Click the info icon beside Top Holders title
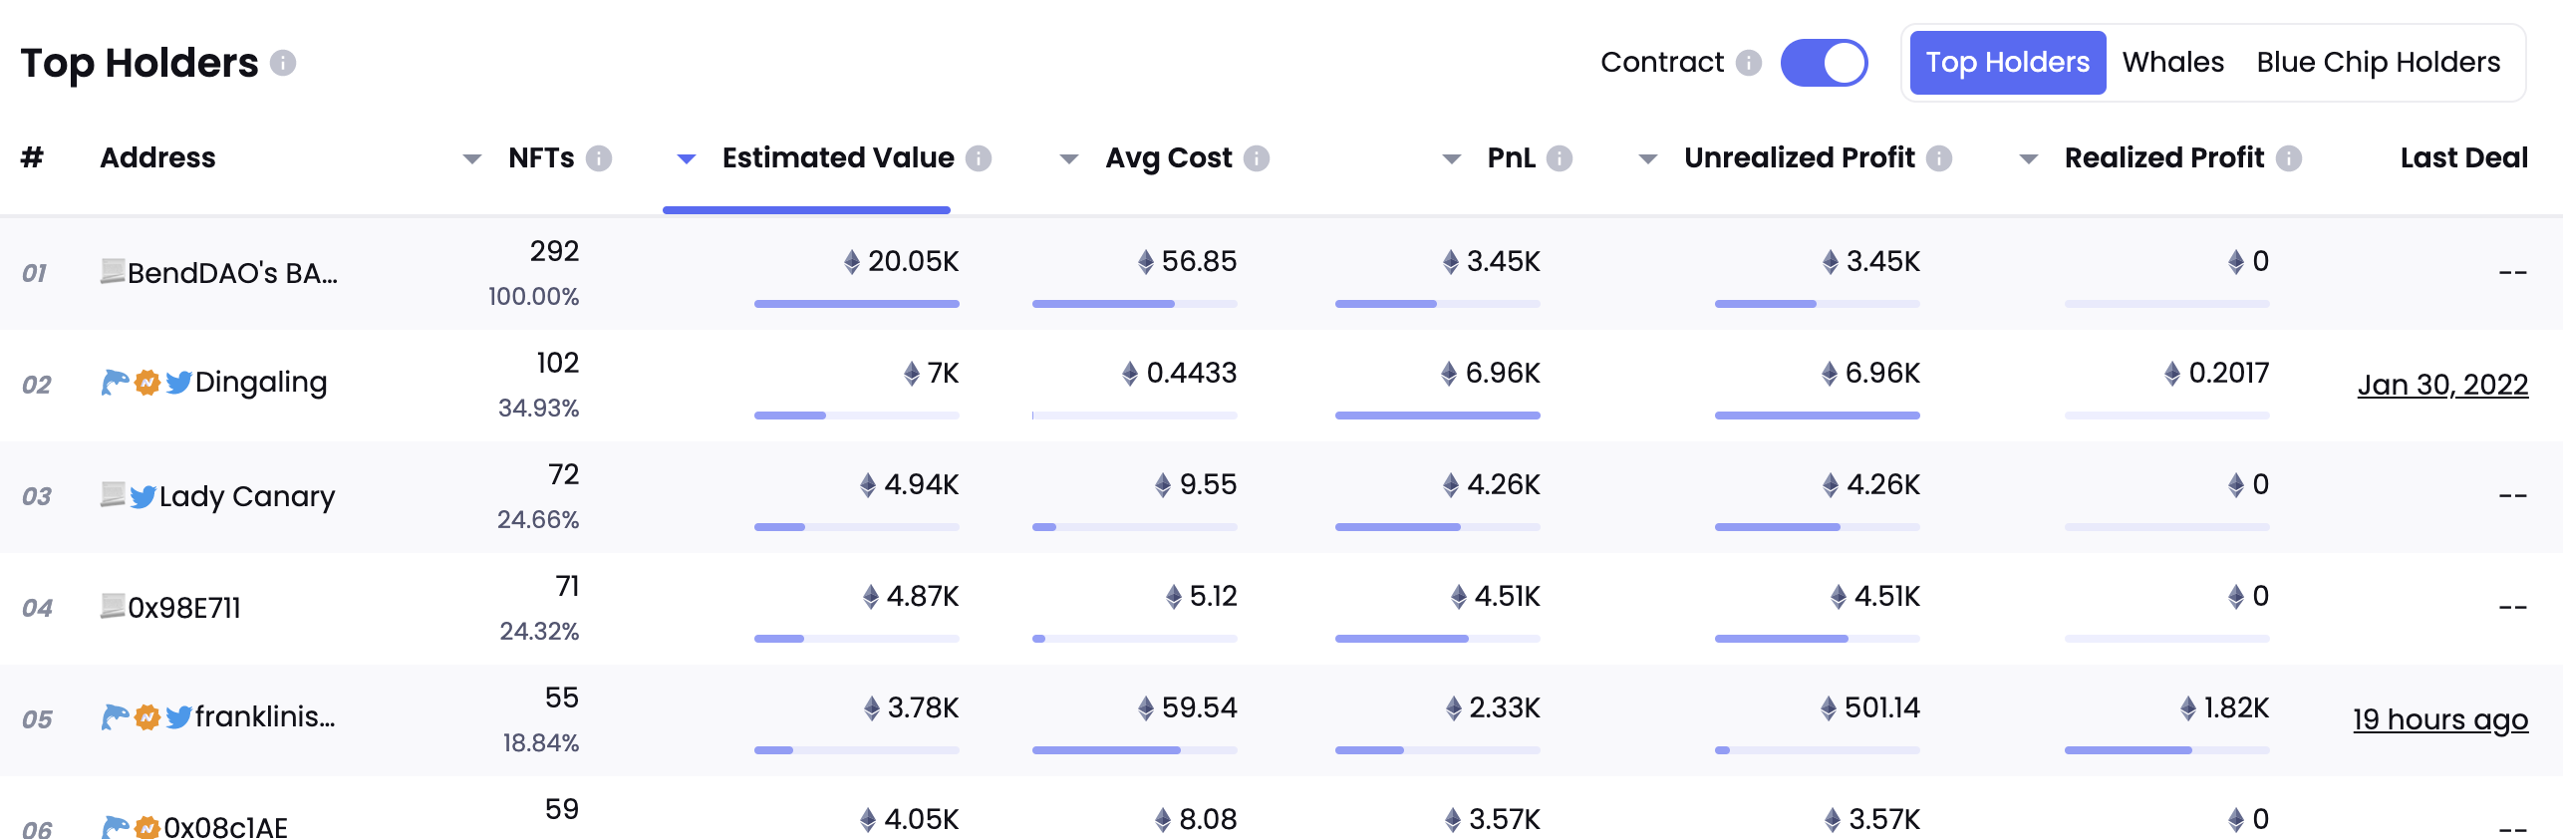The height and width of the screenshot is (839, 2563). (283, 63)
